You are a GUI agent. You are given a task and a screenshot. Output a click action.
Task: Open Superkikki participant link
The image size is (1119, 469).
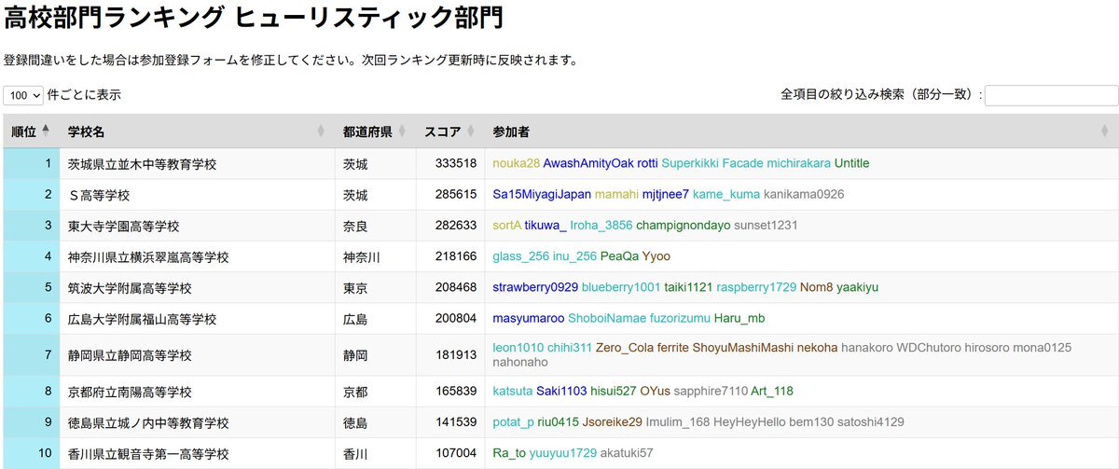[x=689, y=163]
